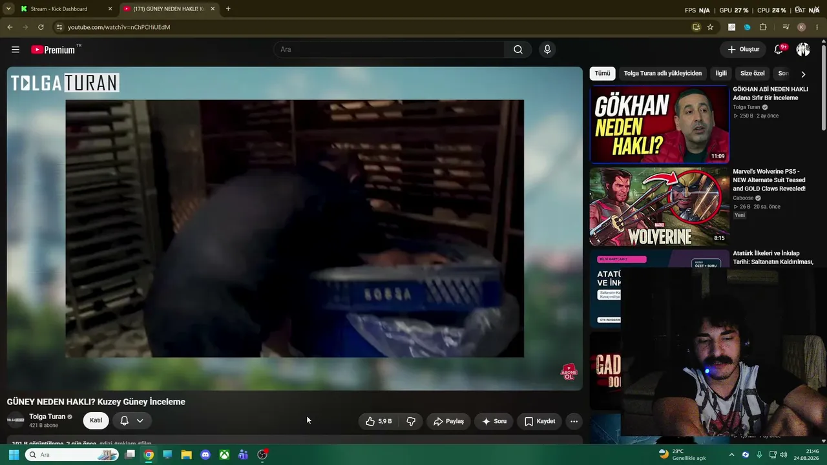Open the YouTube guide hamburger menu

pos(16,50)
